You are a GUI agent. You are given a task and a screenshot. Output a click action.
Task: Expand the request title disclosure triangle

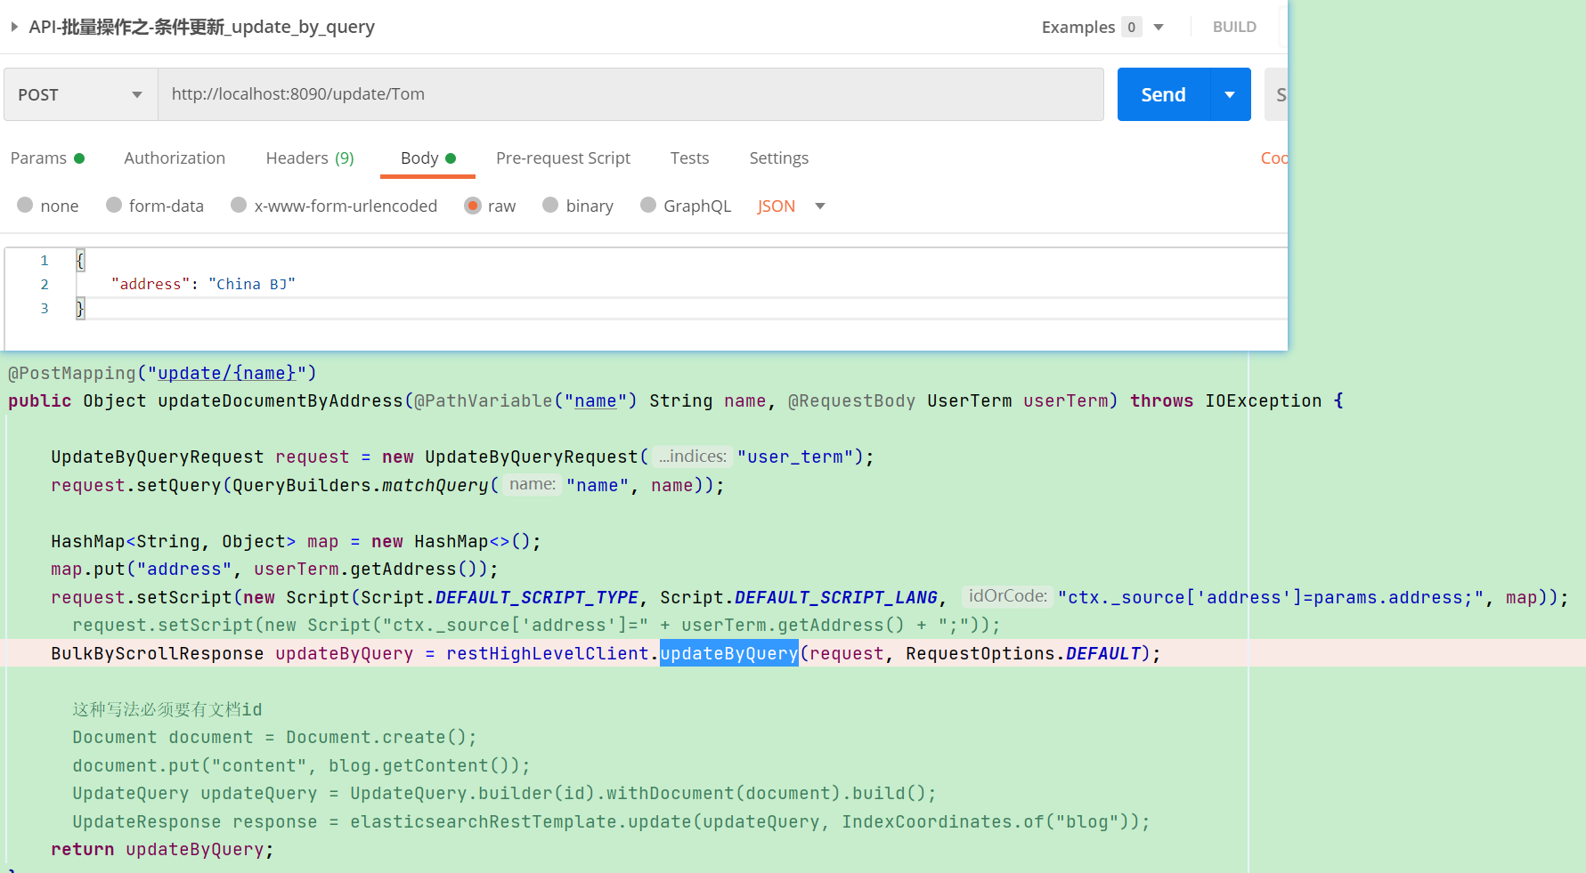click(x=14, y=27)
